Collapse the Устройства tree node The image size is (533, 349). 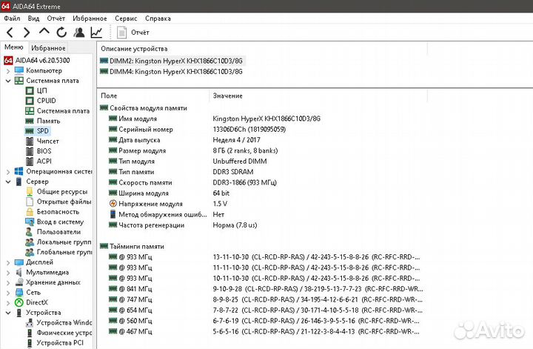click(8, 313)
